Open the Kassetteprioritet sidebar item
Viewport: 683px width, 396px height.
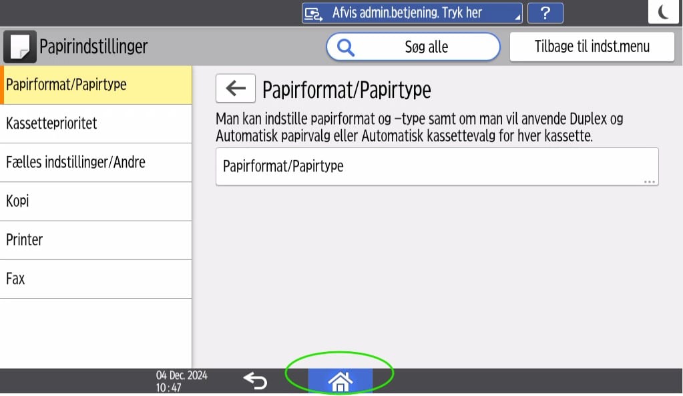[95, 124]
